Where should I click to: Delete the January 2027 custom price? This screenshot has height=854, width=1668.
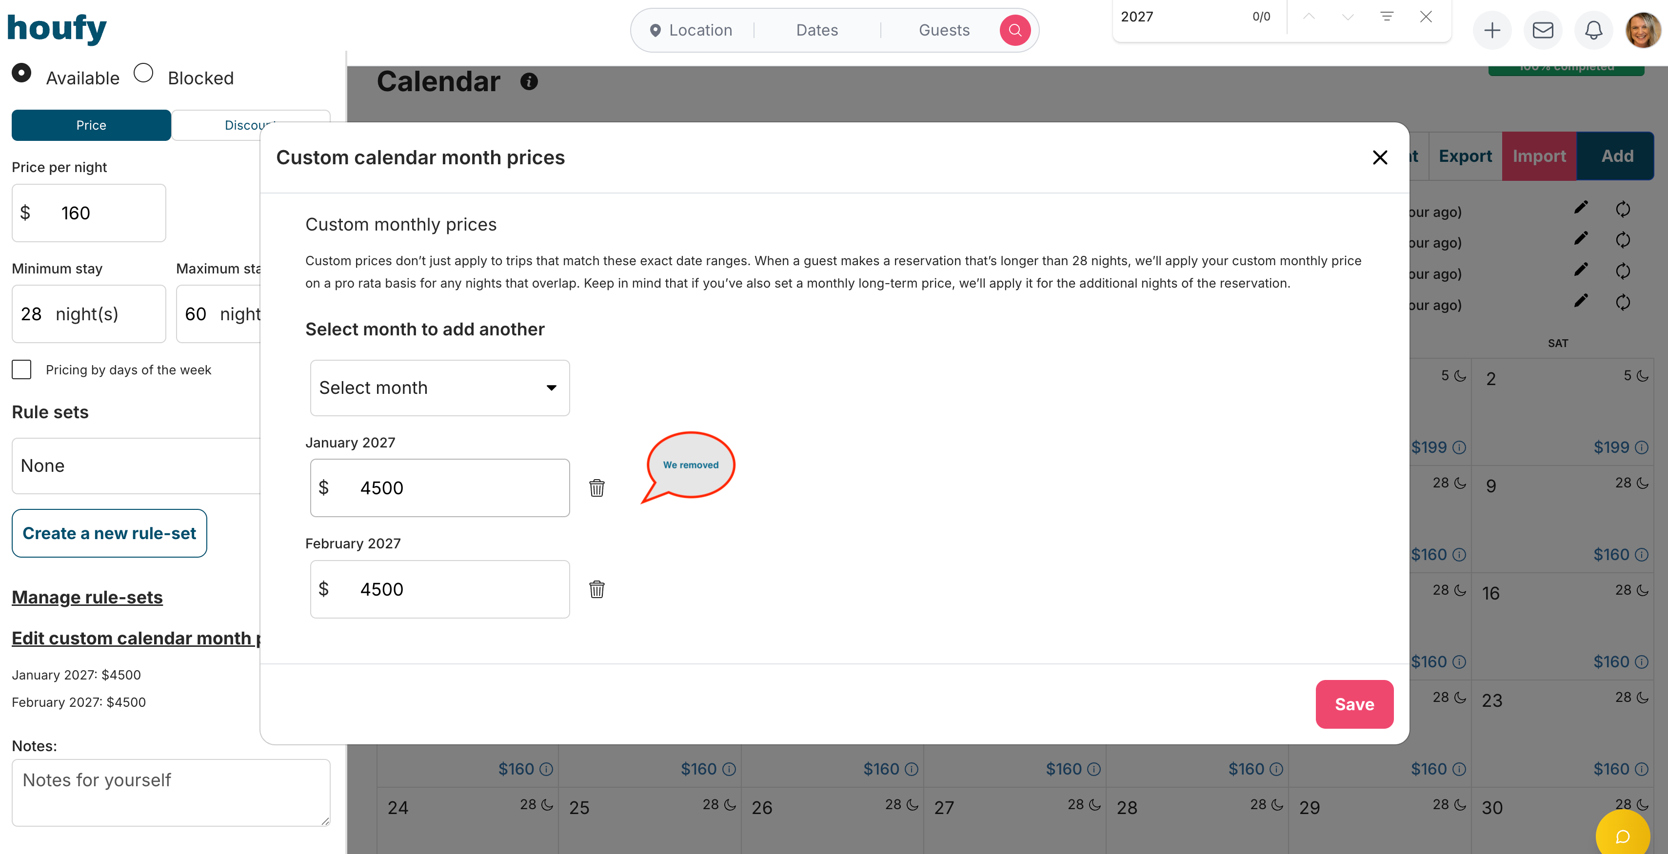tap(596, 488)
